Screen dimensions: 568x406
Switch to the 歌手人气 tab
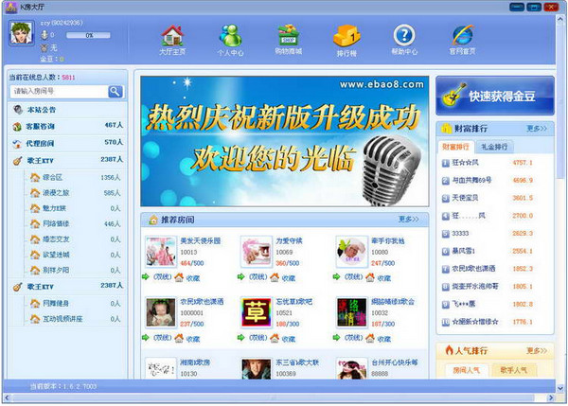[519, 370]
